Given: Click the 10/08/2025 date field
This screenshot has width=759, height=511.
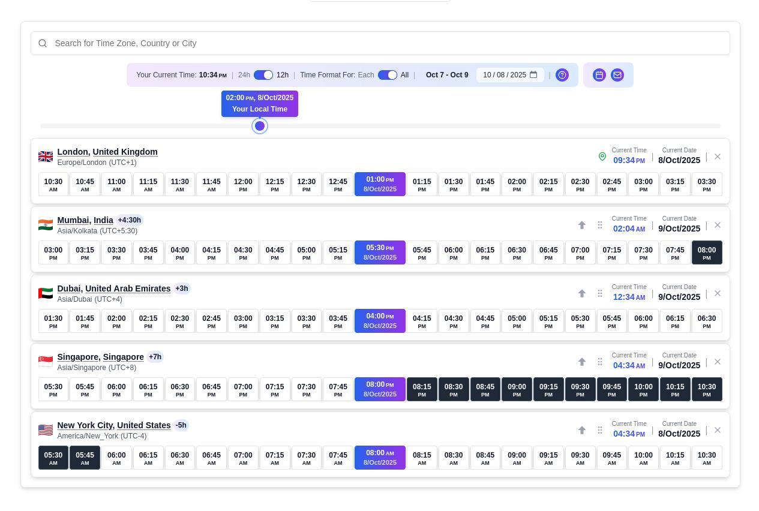Looking at the screenshot, I should [504, 75].
